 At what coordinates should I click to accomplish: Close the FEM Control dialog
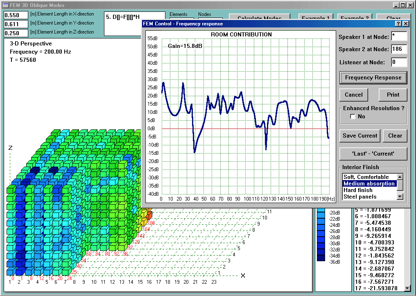[406, 24]
